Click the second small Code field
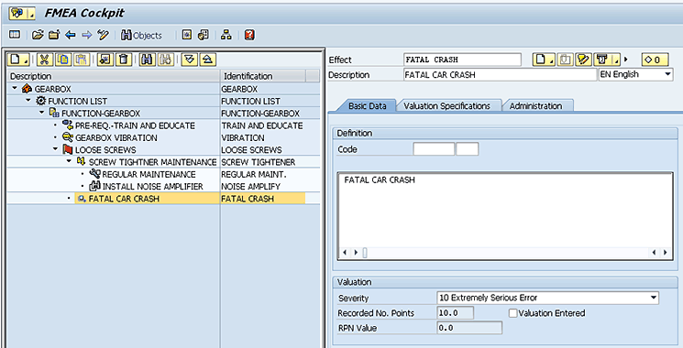Screen dimensions: 683x348 click(x=468, y=149)
